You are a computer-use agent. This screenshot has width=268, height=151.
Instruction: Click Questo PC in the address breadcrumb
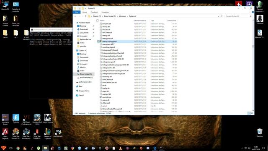pyautogui.click(x=97, y=16)
